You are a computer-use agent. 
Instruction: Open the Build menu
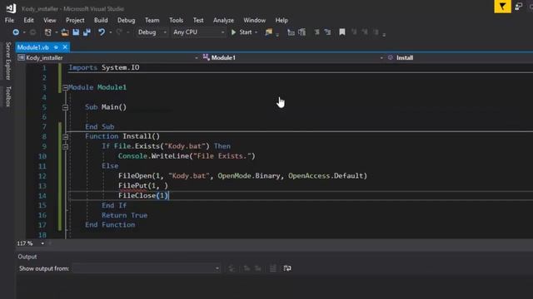pos(101,20)
